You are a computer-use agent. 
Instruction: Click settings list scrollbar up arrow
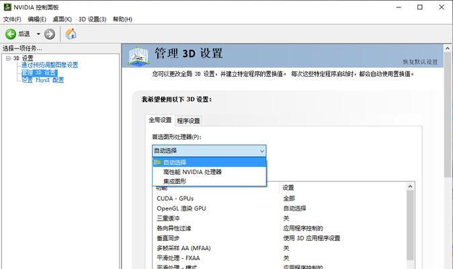coord(410,187)
